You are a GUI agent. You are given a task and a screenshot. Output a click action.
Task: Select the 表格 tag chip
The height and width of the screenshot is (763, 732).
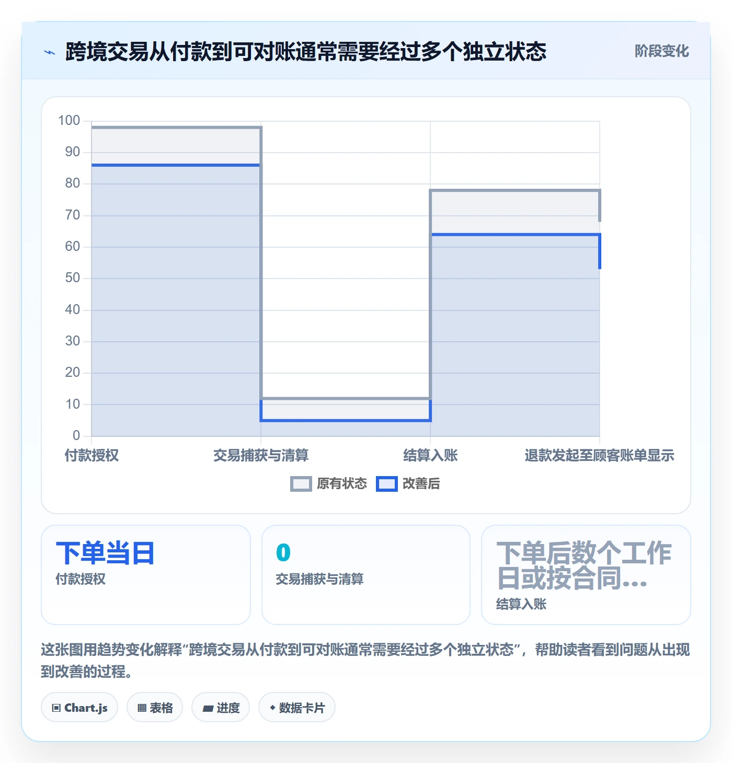[x=155, y=708]
